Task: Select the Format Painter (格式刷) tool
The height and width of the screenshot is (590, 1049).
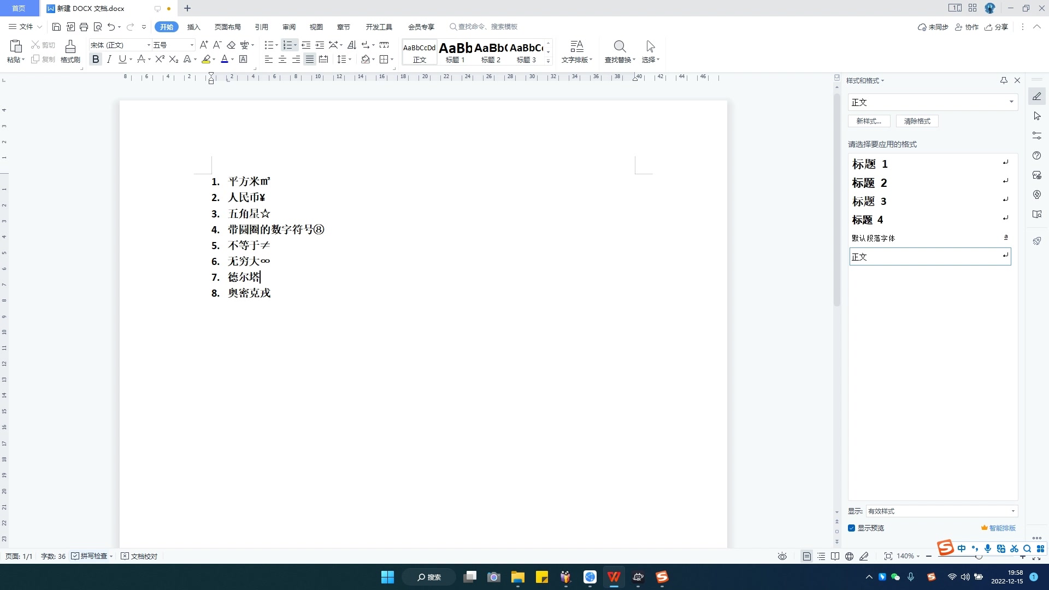Action: pyautogui.click(x=70, y=52)
